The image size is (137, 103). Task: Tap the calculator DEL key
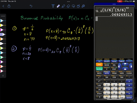tap(114, 65)
